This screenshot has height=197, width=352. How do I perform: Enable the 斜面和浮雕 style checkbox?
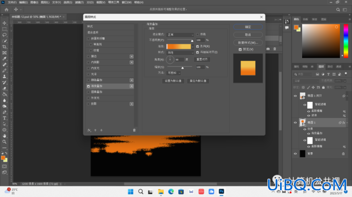pyautogui.click(x=88, y=39)
